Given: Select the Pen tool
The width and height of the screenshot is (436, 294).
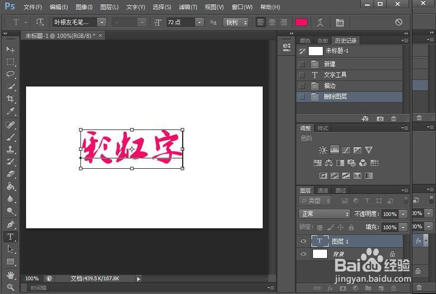Looking at the screenshot, I should tap(10, 224).
